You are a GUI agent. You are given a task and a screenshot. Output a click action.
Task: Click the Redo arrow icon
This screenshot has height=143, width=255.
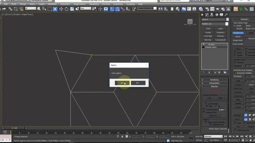coord(4,9)
